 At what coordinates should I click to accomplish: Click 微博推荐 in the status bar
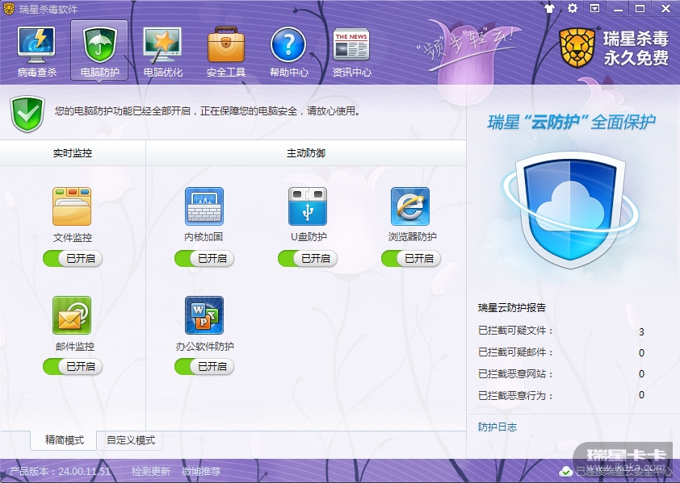coord(201,471)
